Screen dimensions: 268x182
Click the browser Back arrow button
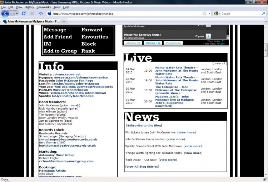point(5,14)
